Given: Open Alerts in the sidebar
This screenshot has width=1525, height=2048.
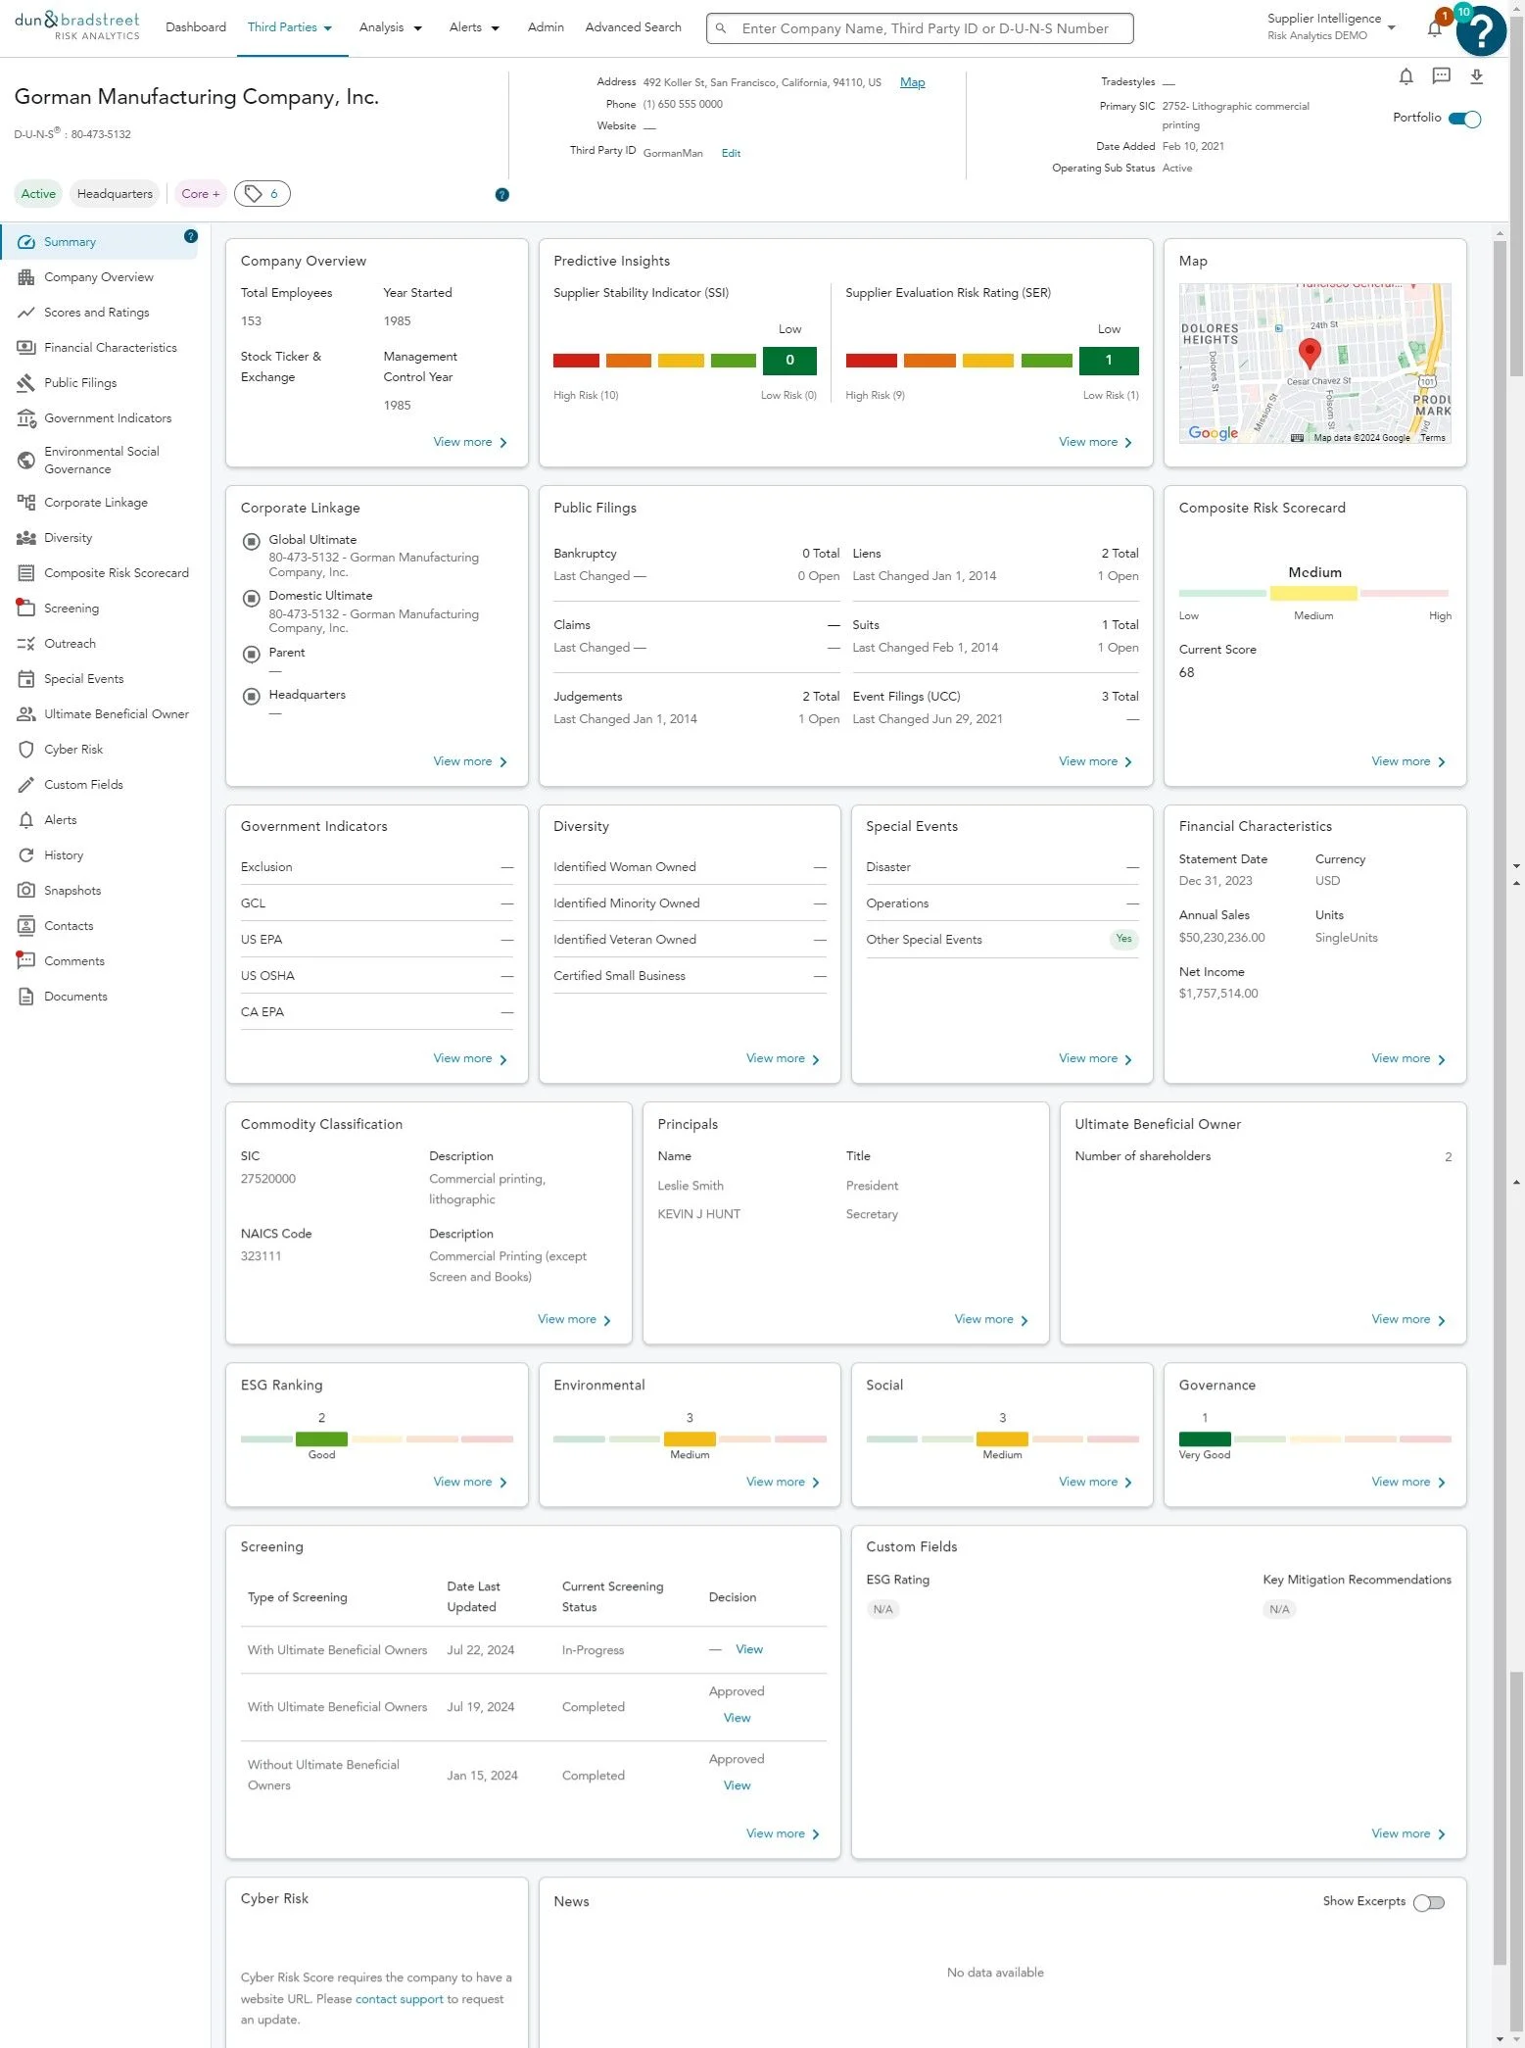Looking at the screenshot, I should click(x=99, y=820).
